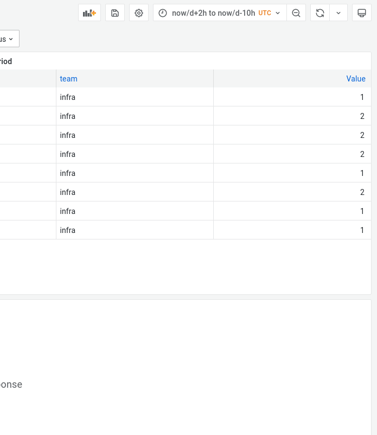377x435 pixels.
Task: Click the time range text now/d+2h to now/d-10h
Action: pos(213,13)
